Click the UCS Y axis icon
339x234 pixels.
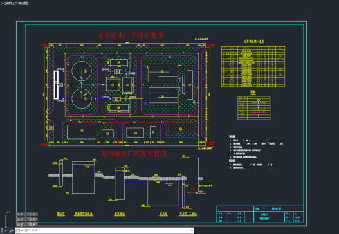tap(8, 213)
